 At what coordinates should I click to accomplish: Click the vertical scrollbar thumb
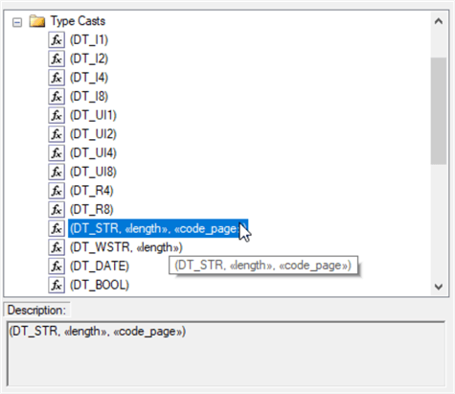[439, 111]
